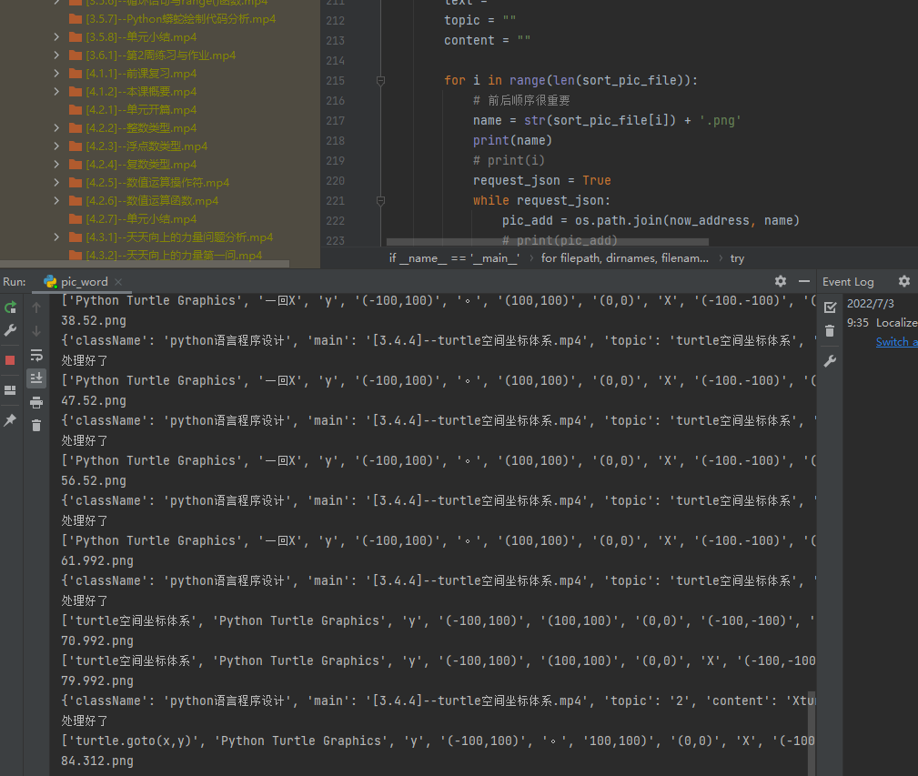
Task: Click the editor horizontal scrollbar
Action: point(548,242)
